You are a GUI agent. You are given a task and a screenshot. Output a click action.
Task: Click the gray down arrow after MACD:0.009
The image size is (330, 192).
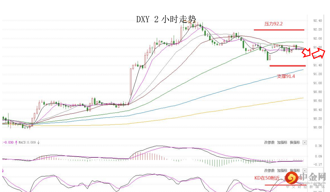tap(39, 142)
